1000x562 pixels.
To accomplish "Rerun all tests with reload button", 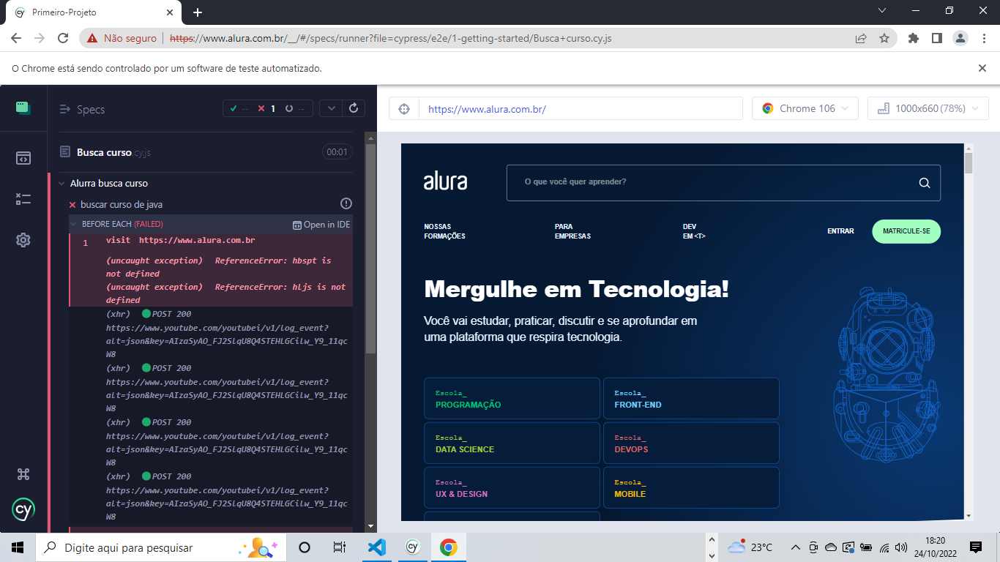I will tap(354, 108).
